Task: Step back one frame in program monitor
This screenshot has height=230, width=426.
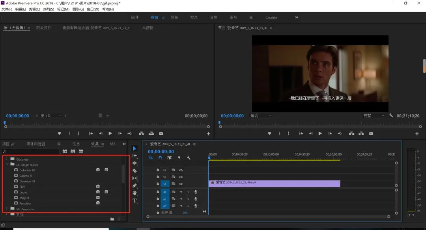Action: coord(310,134)
